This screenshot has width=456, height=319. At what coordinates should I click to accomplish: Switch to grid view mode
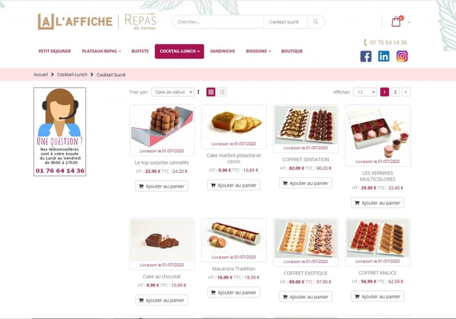[x=211, y=92]
